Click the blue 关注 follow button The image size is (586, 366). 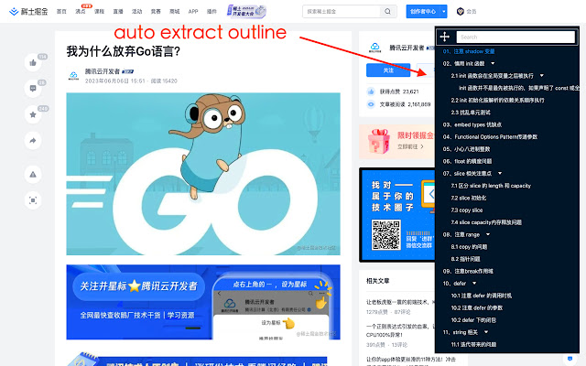tap(388, 70)
